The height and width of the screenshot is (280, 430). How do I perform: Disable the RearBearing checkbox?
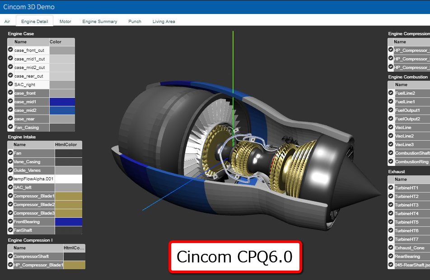point(391,256)
